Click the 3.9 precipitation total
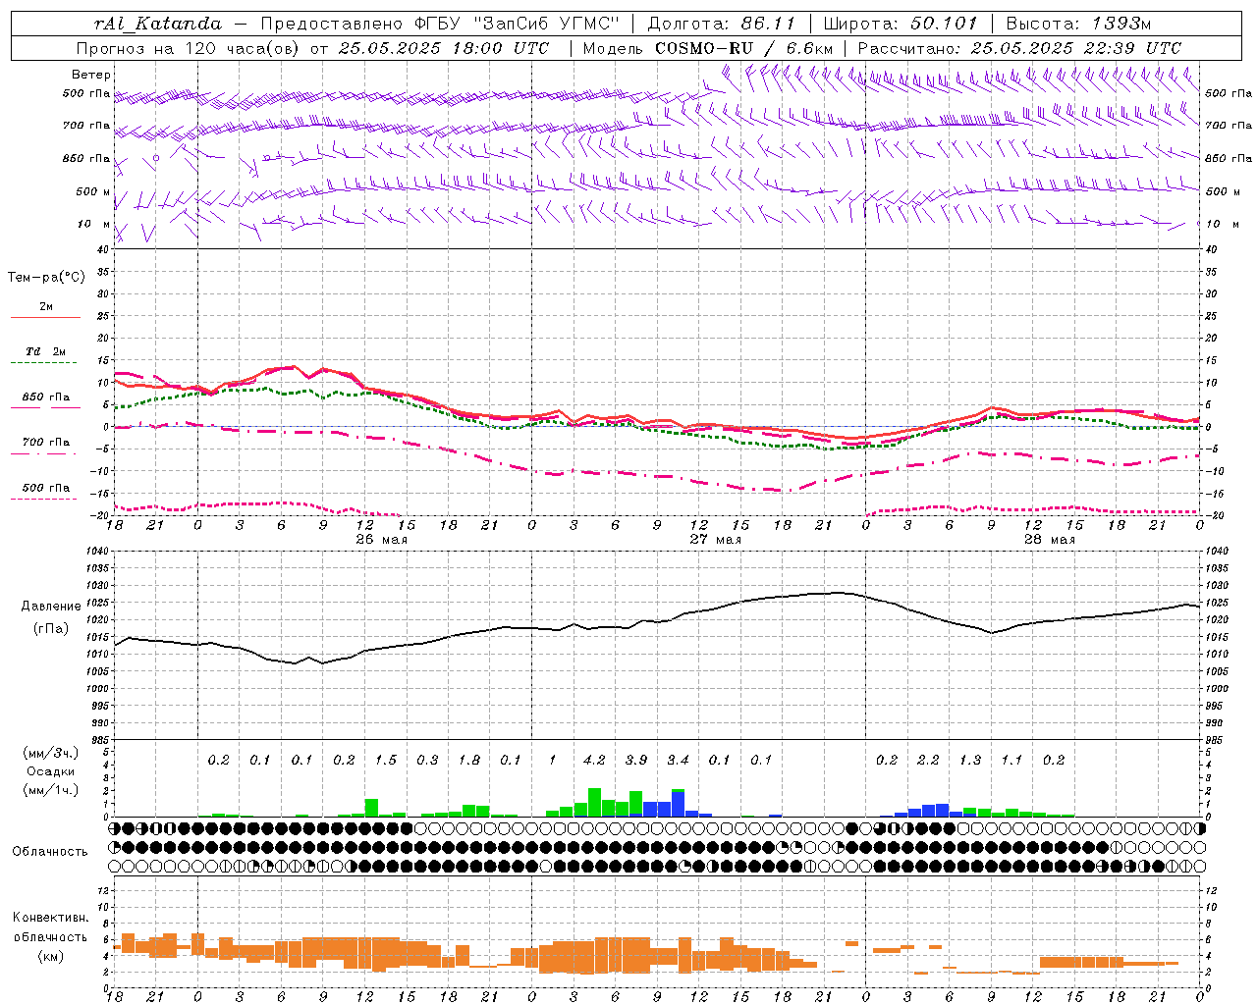This screenshot has width=1257, height=1005. [x=636, y=760]
